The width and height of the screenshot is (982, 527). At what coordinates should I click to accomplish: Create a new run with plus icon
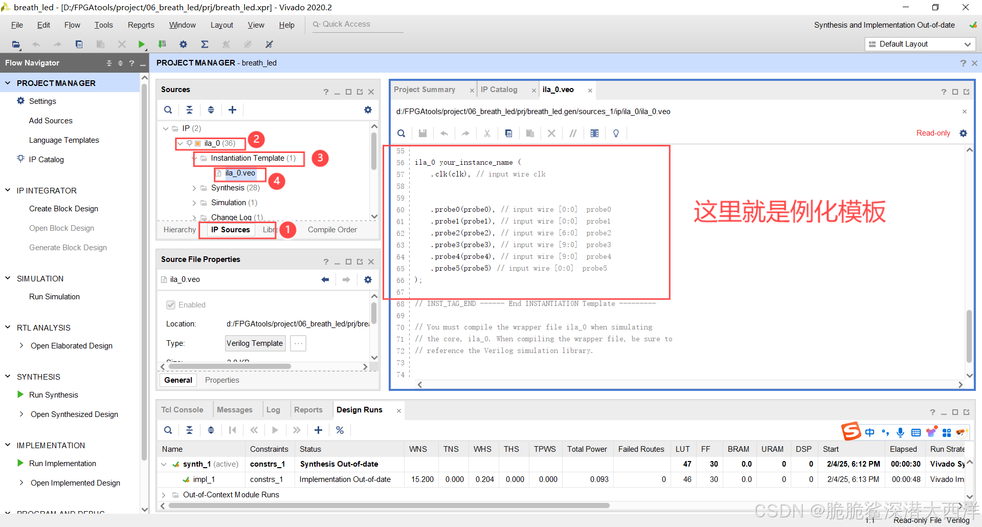(318, 430)
